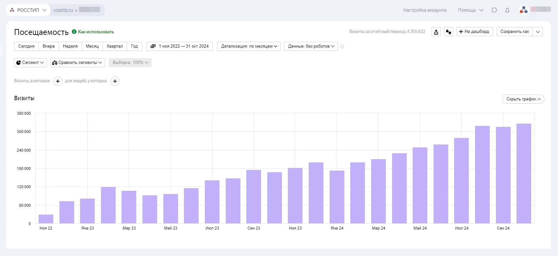Select the Год period tab

click(x=134, y=46)
